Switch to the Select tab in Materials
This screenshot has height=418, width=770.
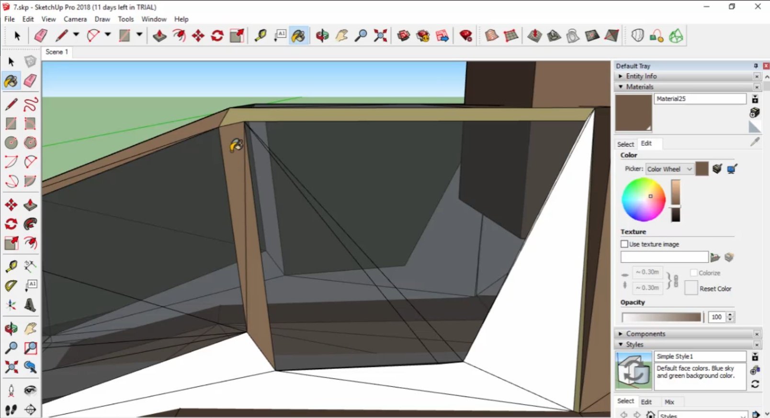[625, 144]
